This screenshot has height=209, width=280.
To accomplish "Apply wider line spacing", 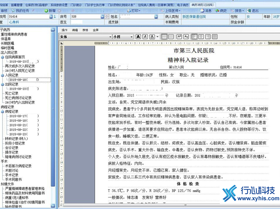I will tap(171, 37).
